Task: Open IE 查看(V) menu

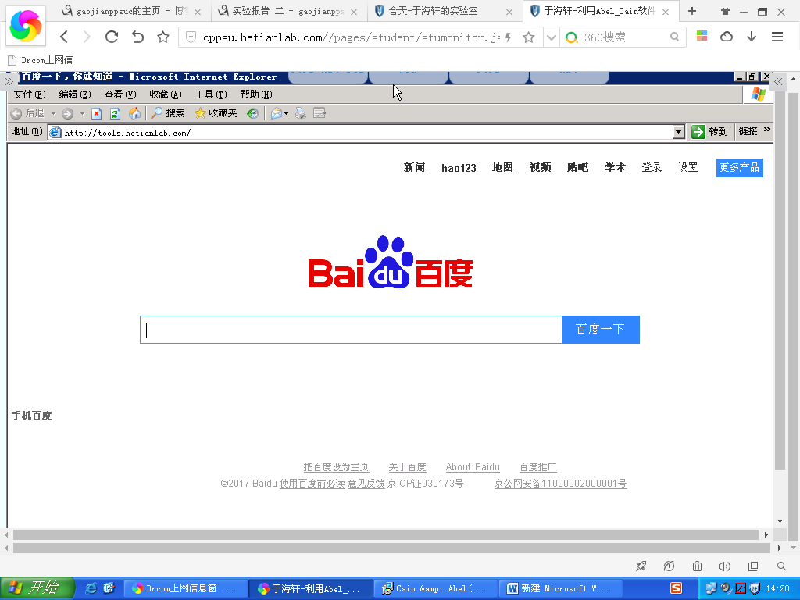Action: pyautogui.click(x=120, y=95)
